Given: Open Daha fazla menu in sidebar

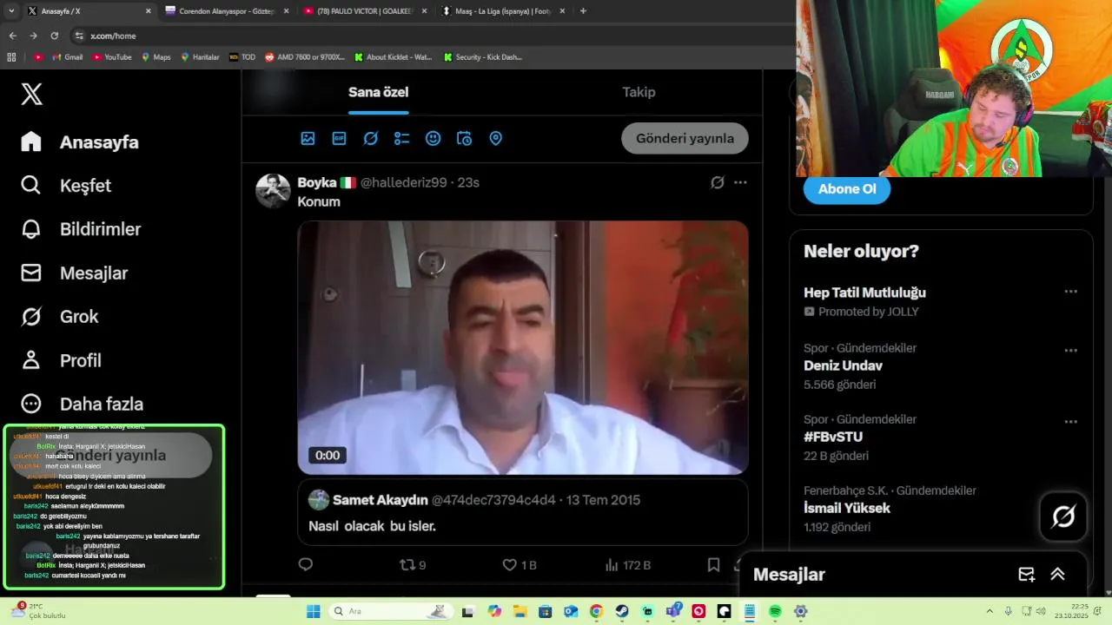Looking at the screenshot, I should point(82,404).
